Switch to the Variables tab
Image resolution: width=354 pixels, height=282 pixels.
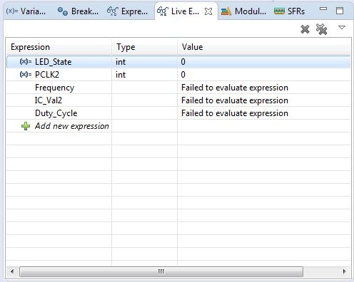(26, 11)
